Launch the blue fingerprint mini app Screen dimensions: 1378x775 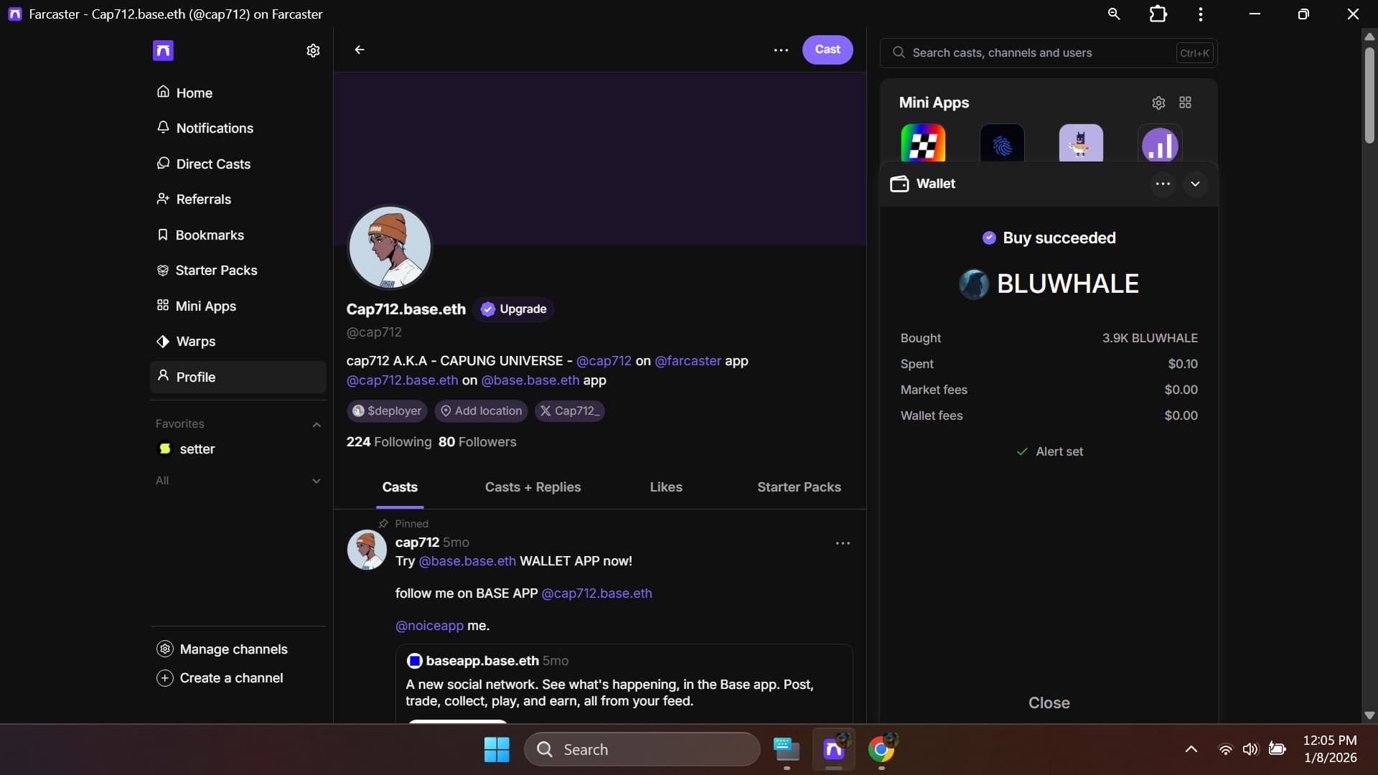tap(1002, 144)
